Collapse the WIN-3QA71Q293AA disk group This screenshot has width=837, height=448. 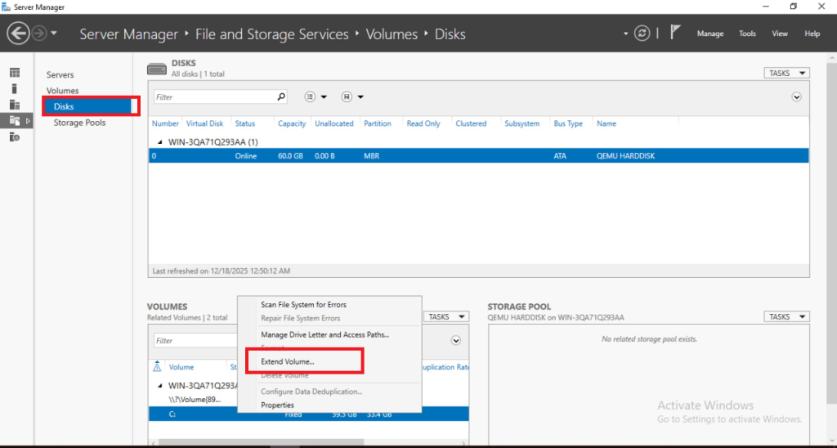[x=160, y=141]
